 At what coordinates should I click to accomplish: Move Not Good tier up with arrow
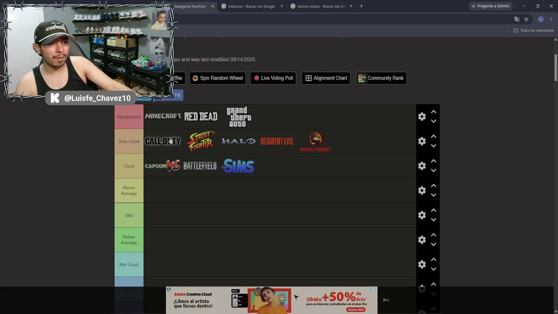(x=433, y=259)
